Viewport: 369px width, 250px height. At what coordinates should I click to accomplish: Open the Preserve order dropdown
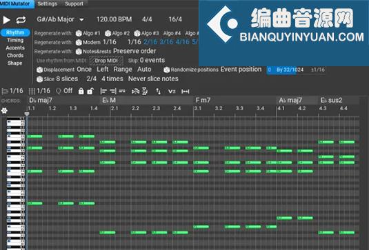tap(134, 51)
